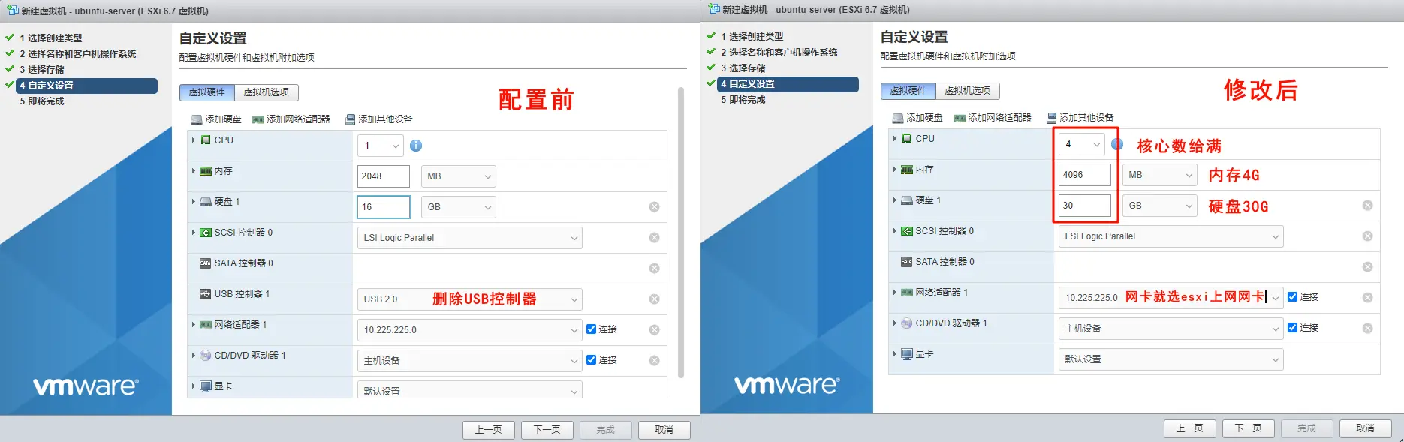The image size is (1404, 442).
Task: Remove hard disk 1 in the left window
Action: pyautogui.click(x=655, y=207)
